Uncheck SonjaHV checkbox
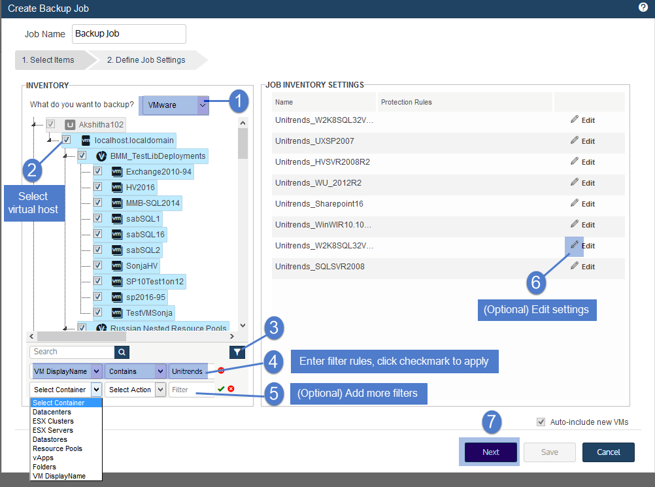 pyautogui.click(x=98, y=265)
